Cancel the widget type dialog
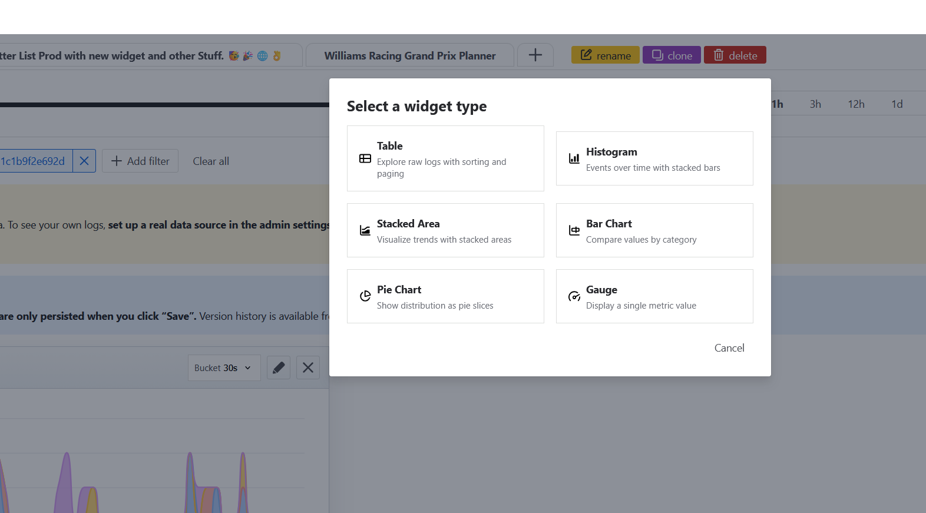This screenshot has width=926, height=513. pos(729,348)
